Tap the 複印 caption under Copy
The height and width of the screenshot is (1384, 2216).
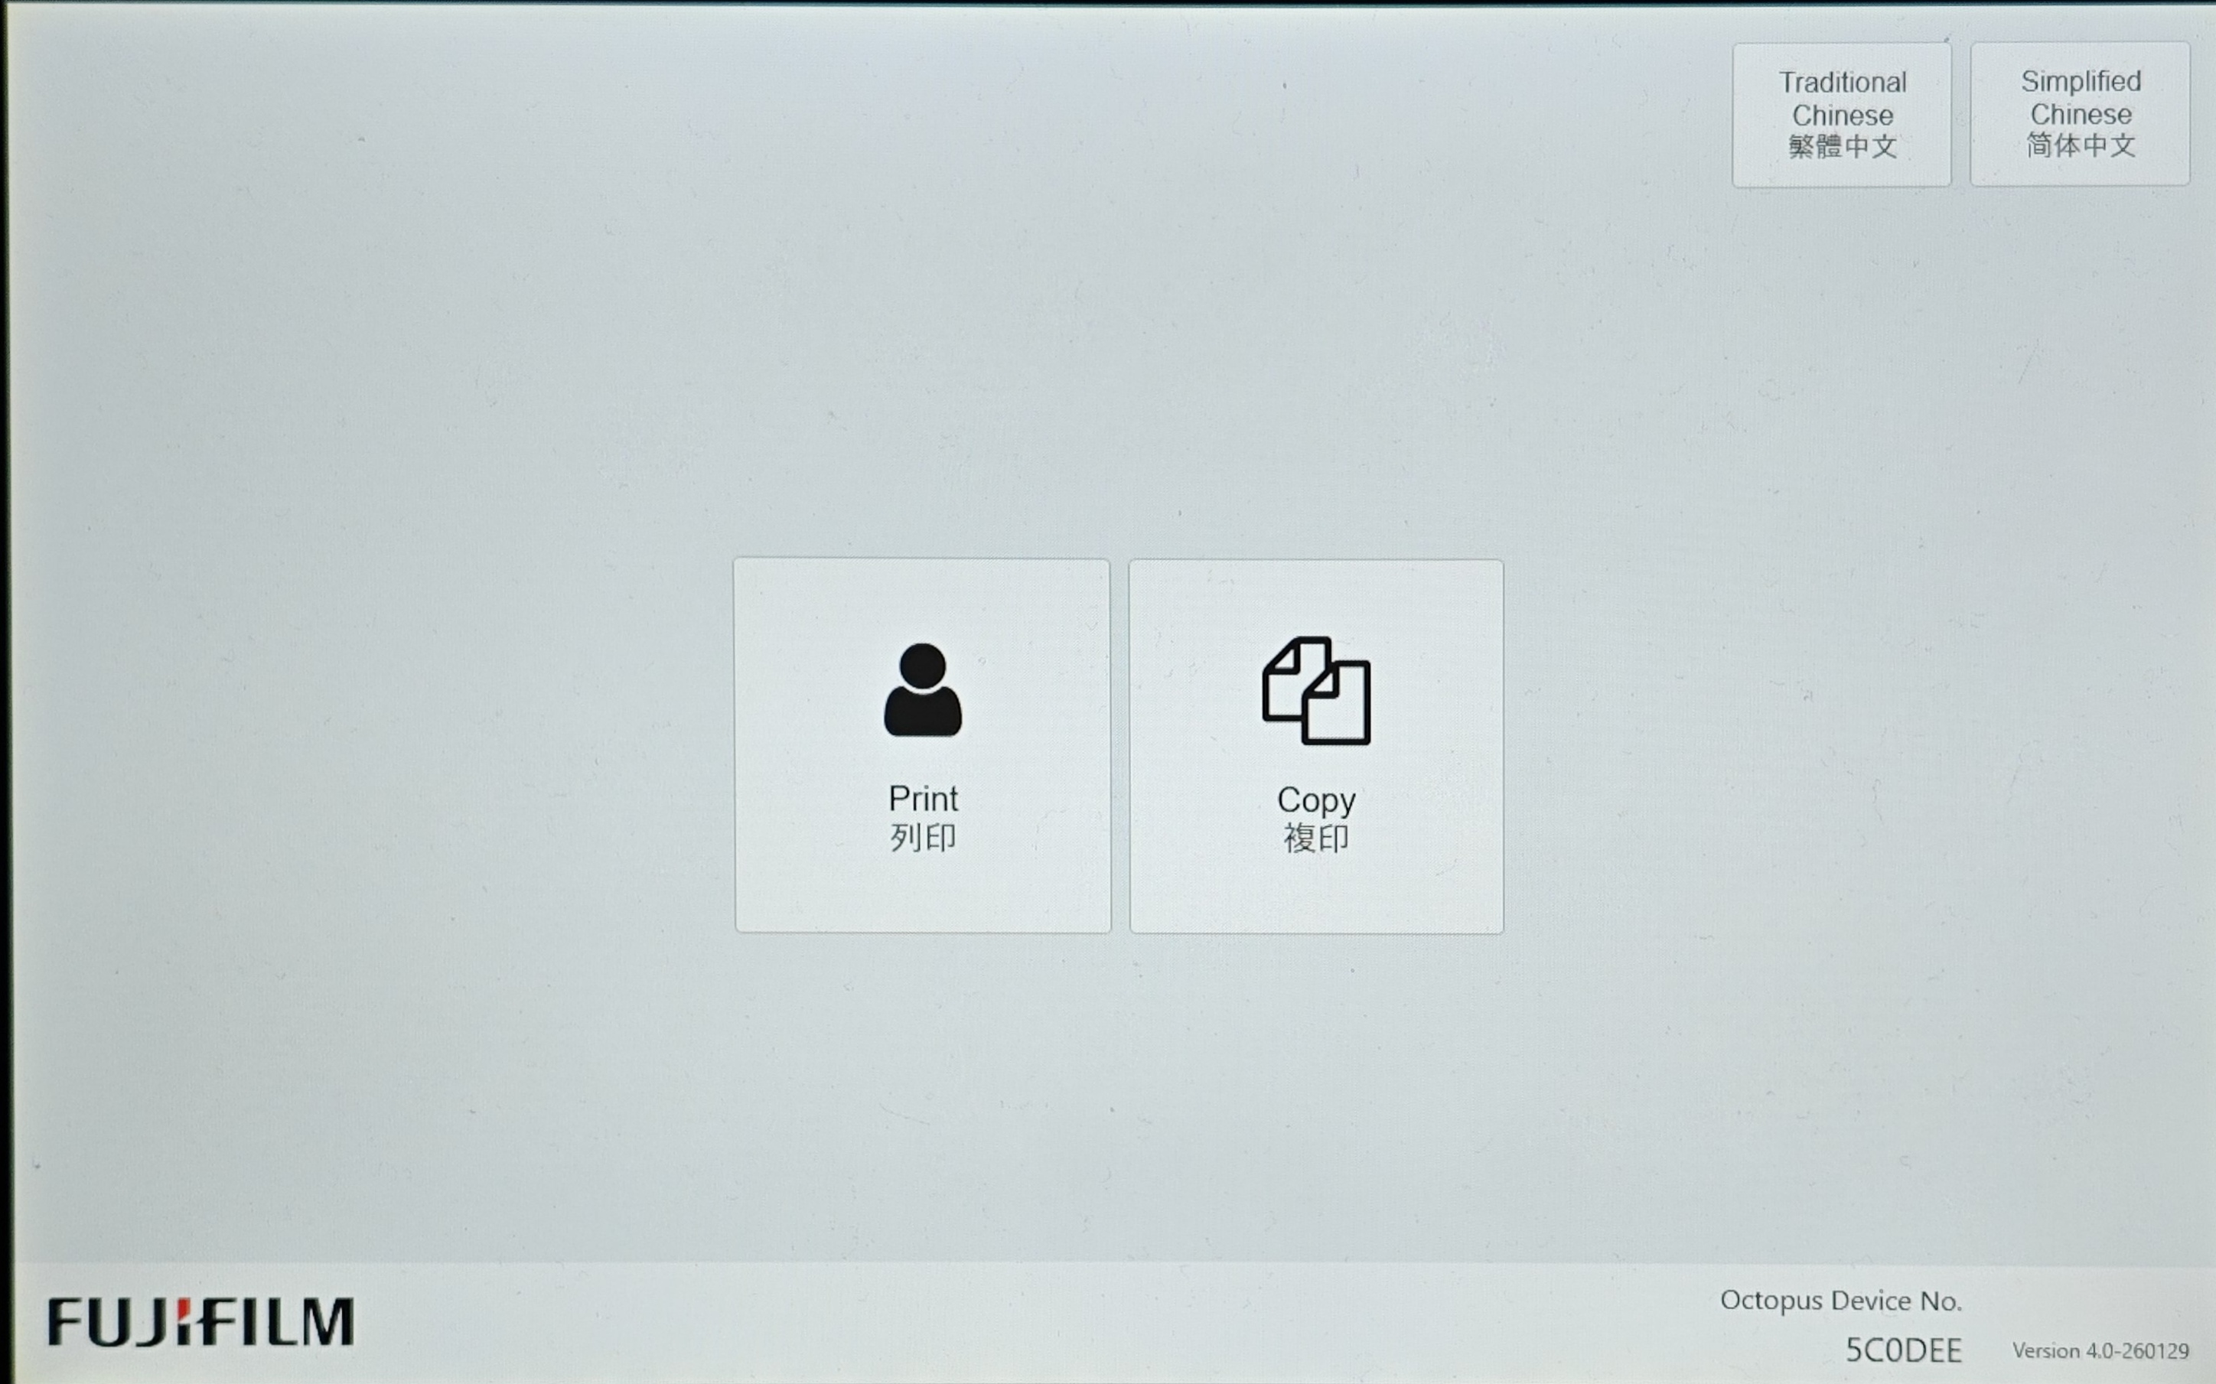1315,839
